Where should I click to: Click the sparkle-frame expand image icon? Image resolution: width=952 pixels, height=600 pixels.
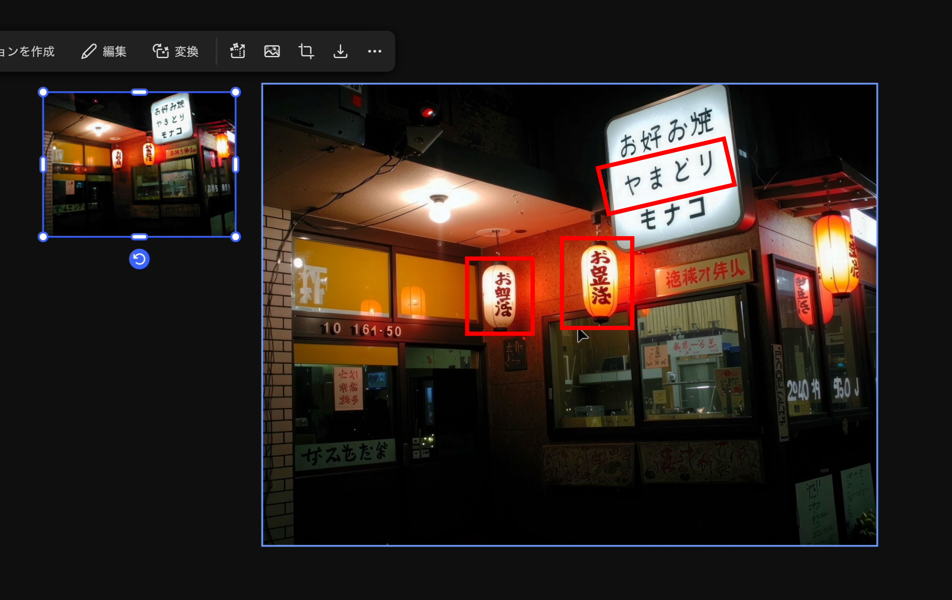point(238,51)
